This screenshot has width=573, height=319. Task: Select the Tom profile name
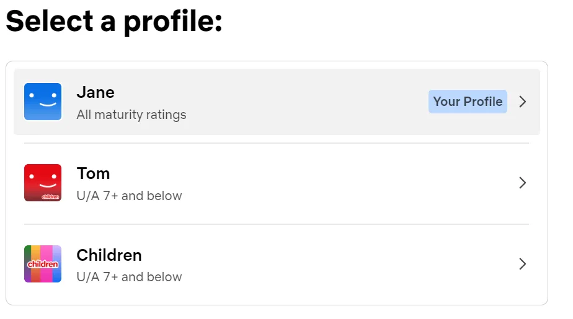93,173
